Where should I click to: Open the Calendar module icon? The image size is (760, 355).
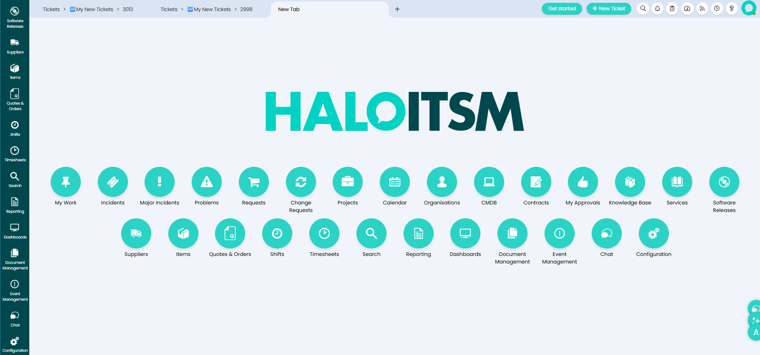pos(395,182)
